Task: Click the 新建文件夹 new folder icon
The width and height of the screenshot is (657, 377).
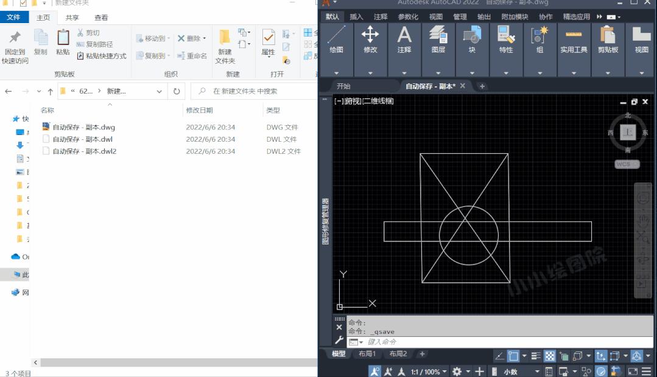Action: coord(225,46)
